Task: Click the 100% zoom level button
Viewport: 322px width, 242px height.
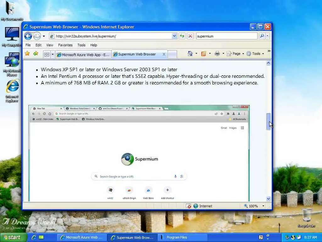Action: click(251, 206)
